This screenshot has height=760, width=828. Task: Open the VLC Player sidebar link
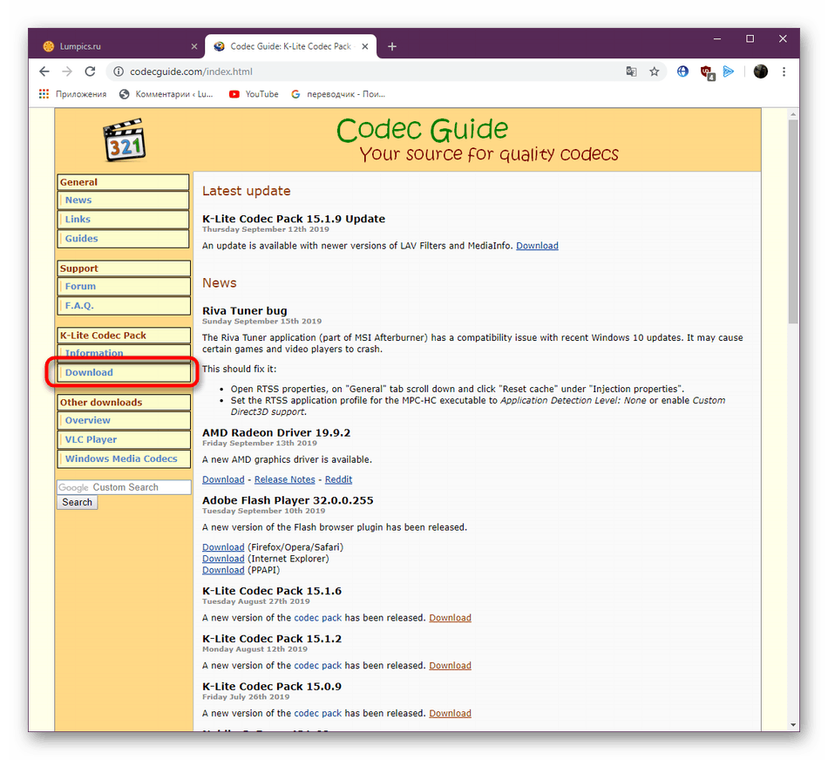coord(124,439)
